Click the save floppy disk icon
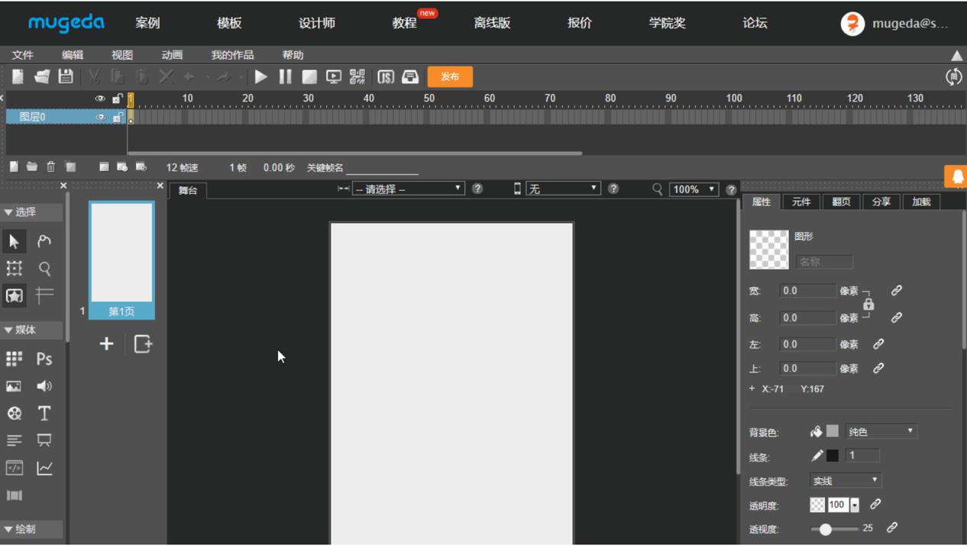 66,76
